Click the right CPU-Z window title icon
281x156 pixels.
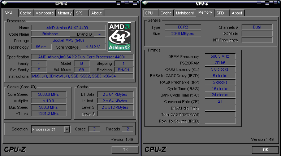point(145,3)
